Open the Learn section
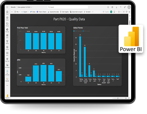This screenshot has width=147, height=114. (7, 54)
